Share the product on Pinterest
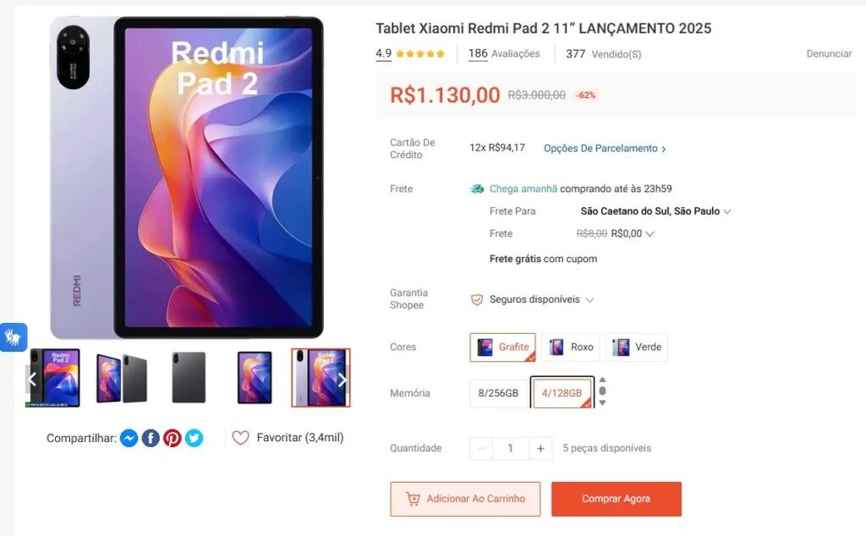Viewport: 866px width, 536px height. 173,438
